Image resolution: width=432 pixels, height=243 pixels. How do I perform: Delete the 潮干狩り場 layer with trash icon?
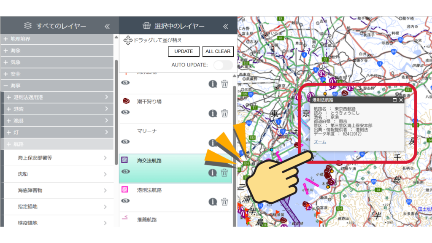224,113
